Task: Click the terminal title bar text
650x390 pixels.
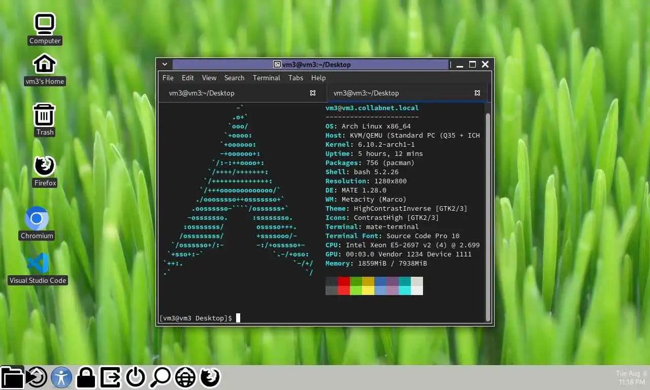Action: 316,64
